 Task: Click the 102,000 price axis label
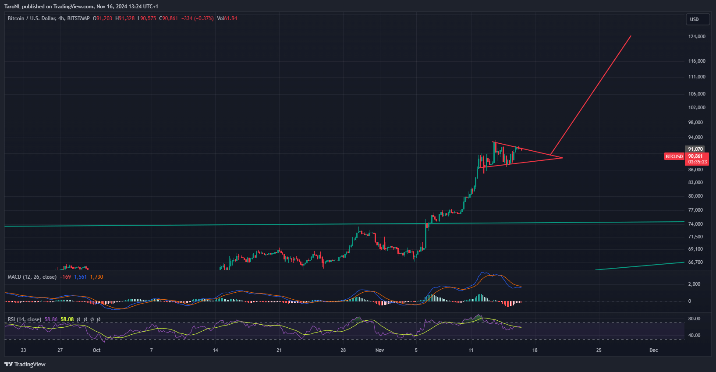pyautogui.click(x=697, y=107)
